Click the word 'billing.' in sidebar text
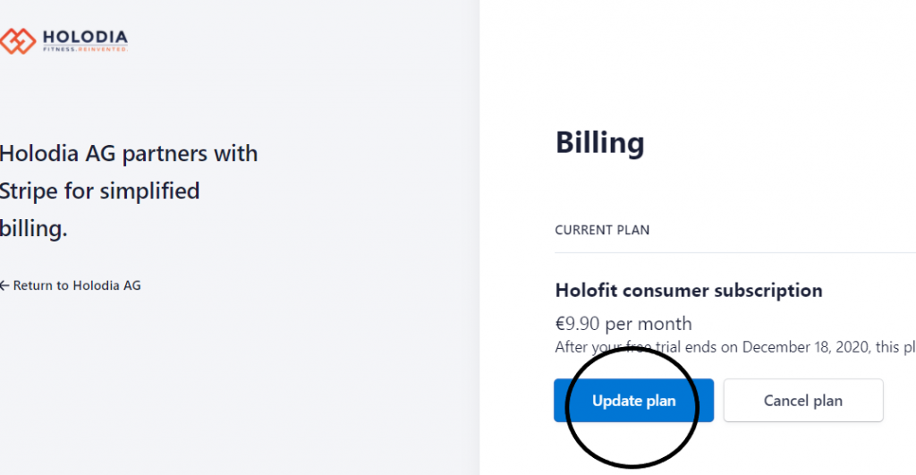The width and height of the screenshot is (916, 475). 33,229
